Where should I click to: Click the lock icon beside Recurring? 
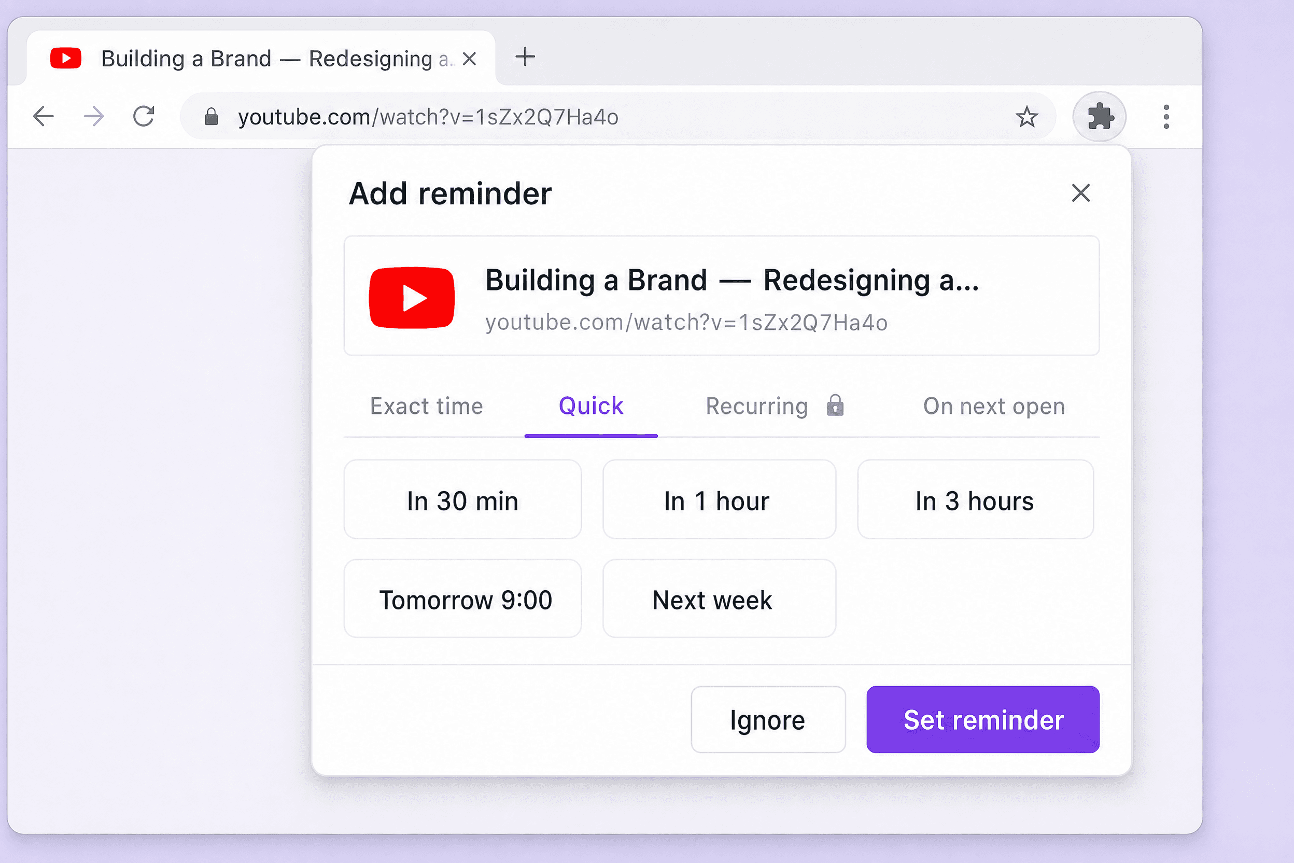click(835, 406)
